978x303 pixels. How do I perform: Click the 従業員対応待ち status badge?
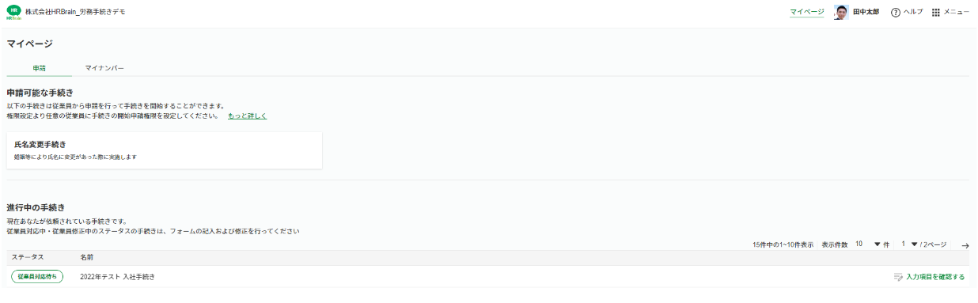point(37,277)
